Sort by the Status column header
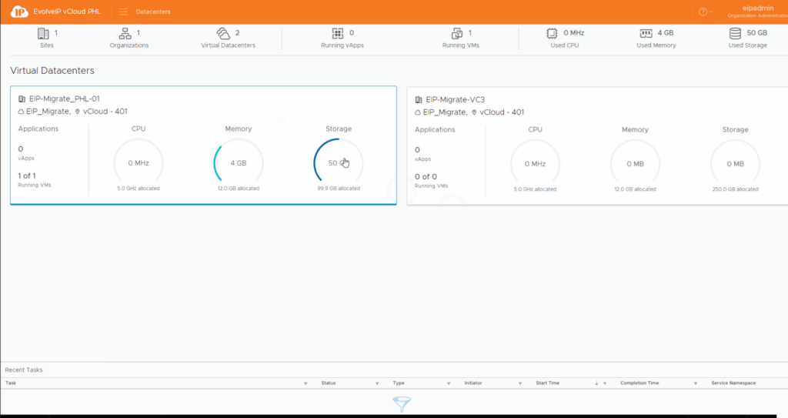This screenshot has width=788, height=418. 328,383
